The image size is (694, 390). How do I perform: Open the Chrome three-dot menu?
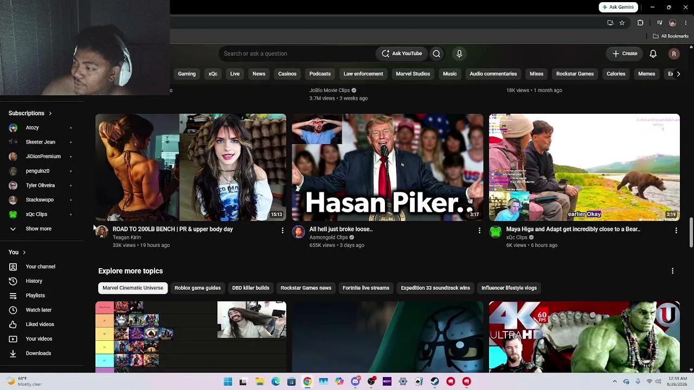(x=686, y=23)
